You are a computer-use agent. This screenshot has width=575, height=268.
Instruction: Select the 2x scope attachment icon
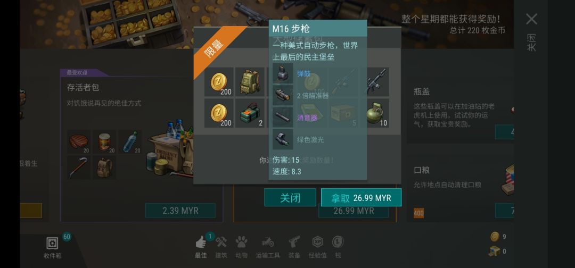tap(283, 96)
